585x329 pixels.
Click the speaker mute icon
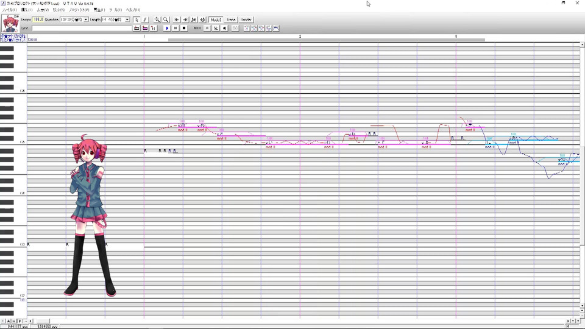[x=224, y=28]
